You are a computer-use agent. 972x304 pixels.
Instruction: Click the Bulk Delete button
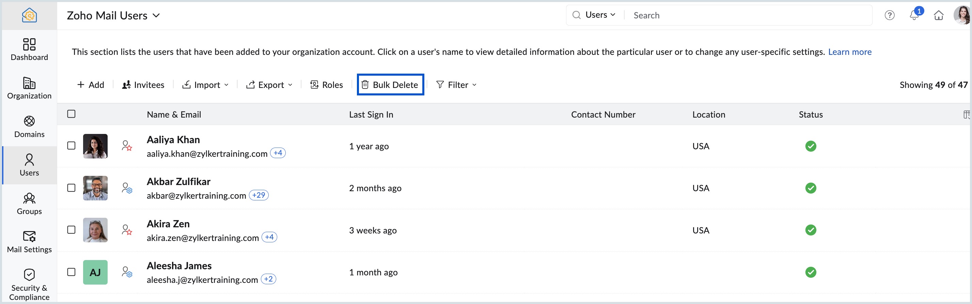click(390, 85)
